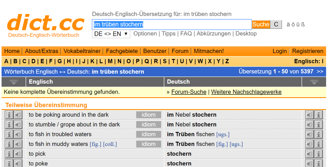This screenshot has width=331, height=167.
Task: Insert the ß special character
Action: click(x=303, y=24)
